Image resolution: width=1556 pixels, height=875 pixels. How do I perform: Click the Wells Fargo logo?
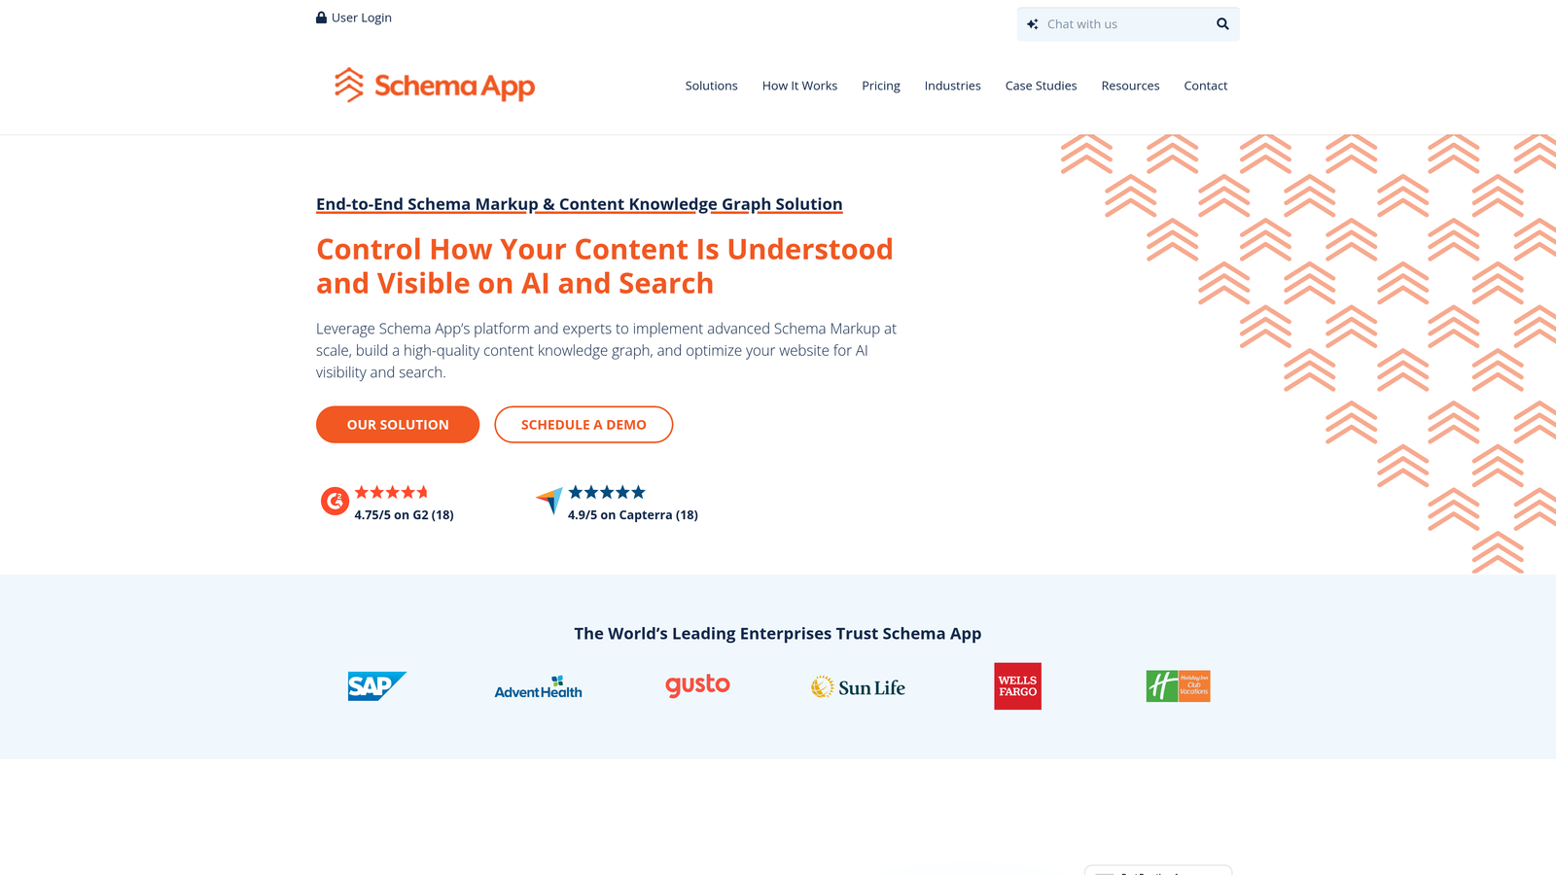pyautogui.click(x=1017, y=686)
